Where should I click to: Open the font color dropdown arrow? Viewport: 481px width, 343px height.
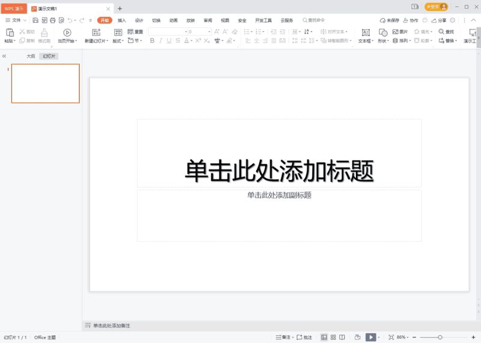(191, 40)
